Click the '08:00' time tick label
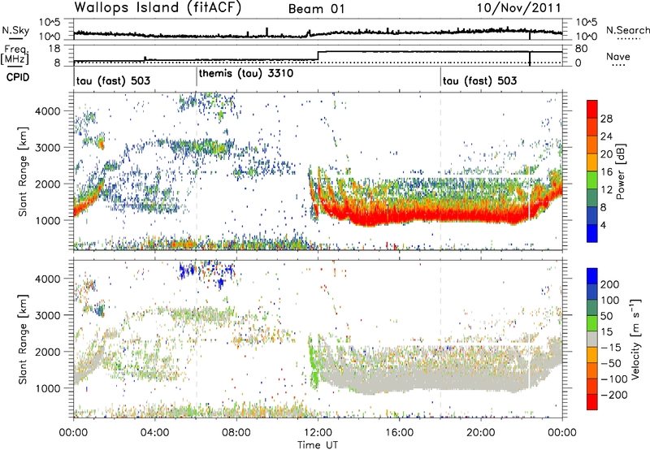Viewport: 650px width, 450px height. [236, 433]
